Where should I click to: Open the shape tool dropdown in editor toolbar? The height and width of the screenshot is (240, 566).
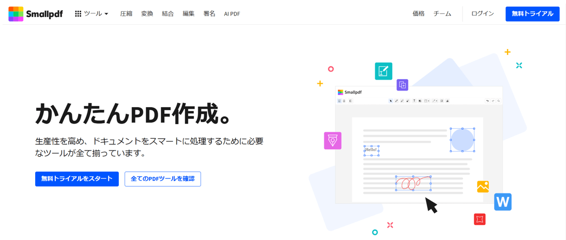click(426, 101)
